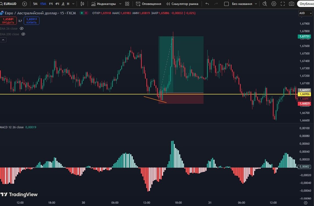This screenshot has height=206, width=314.
Task: Launch the Симулятор рынка replay mode
Action: 182,4
